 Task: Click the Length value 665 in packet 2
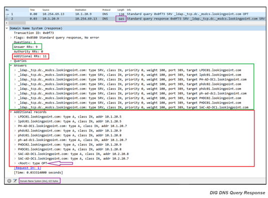121,19
